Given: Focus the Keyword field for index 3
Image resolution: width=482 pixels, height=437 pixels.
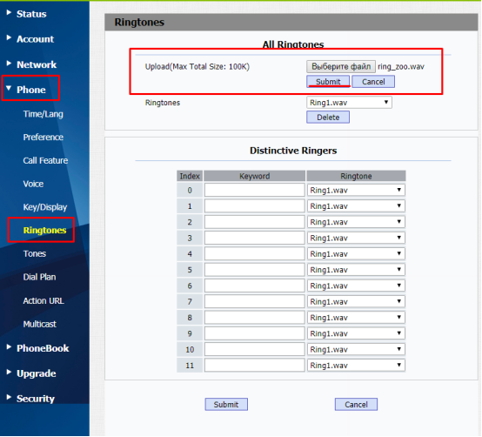Looking at the screenshot, I should [255, 238].
